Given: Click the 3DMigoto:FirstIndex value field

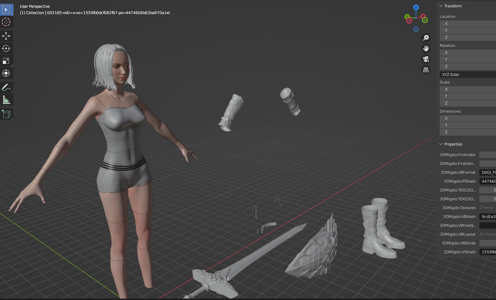Looking at the screenshot, I should 488,155.
